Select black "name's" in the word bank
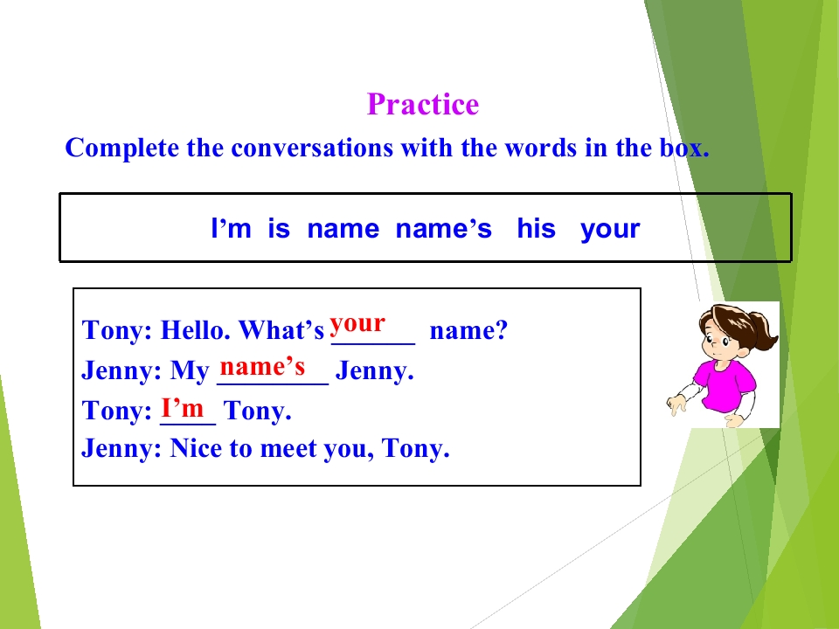Image resolution: width=839 pixels, height=629 pixels. tap(443, 230)
